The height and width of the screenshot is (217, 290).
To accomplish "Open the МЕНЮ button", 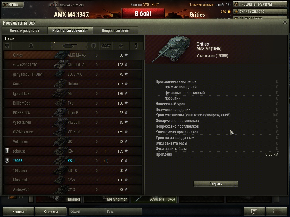I will (13, 5).
